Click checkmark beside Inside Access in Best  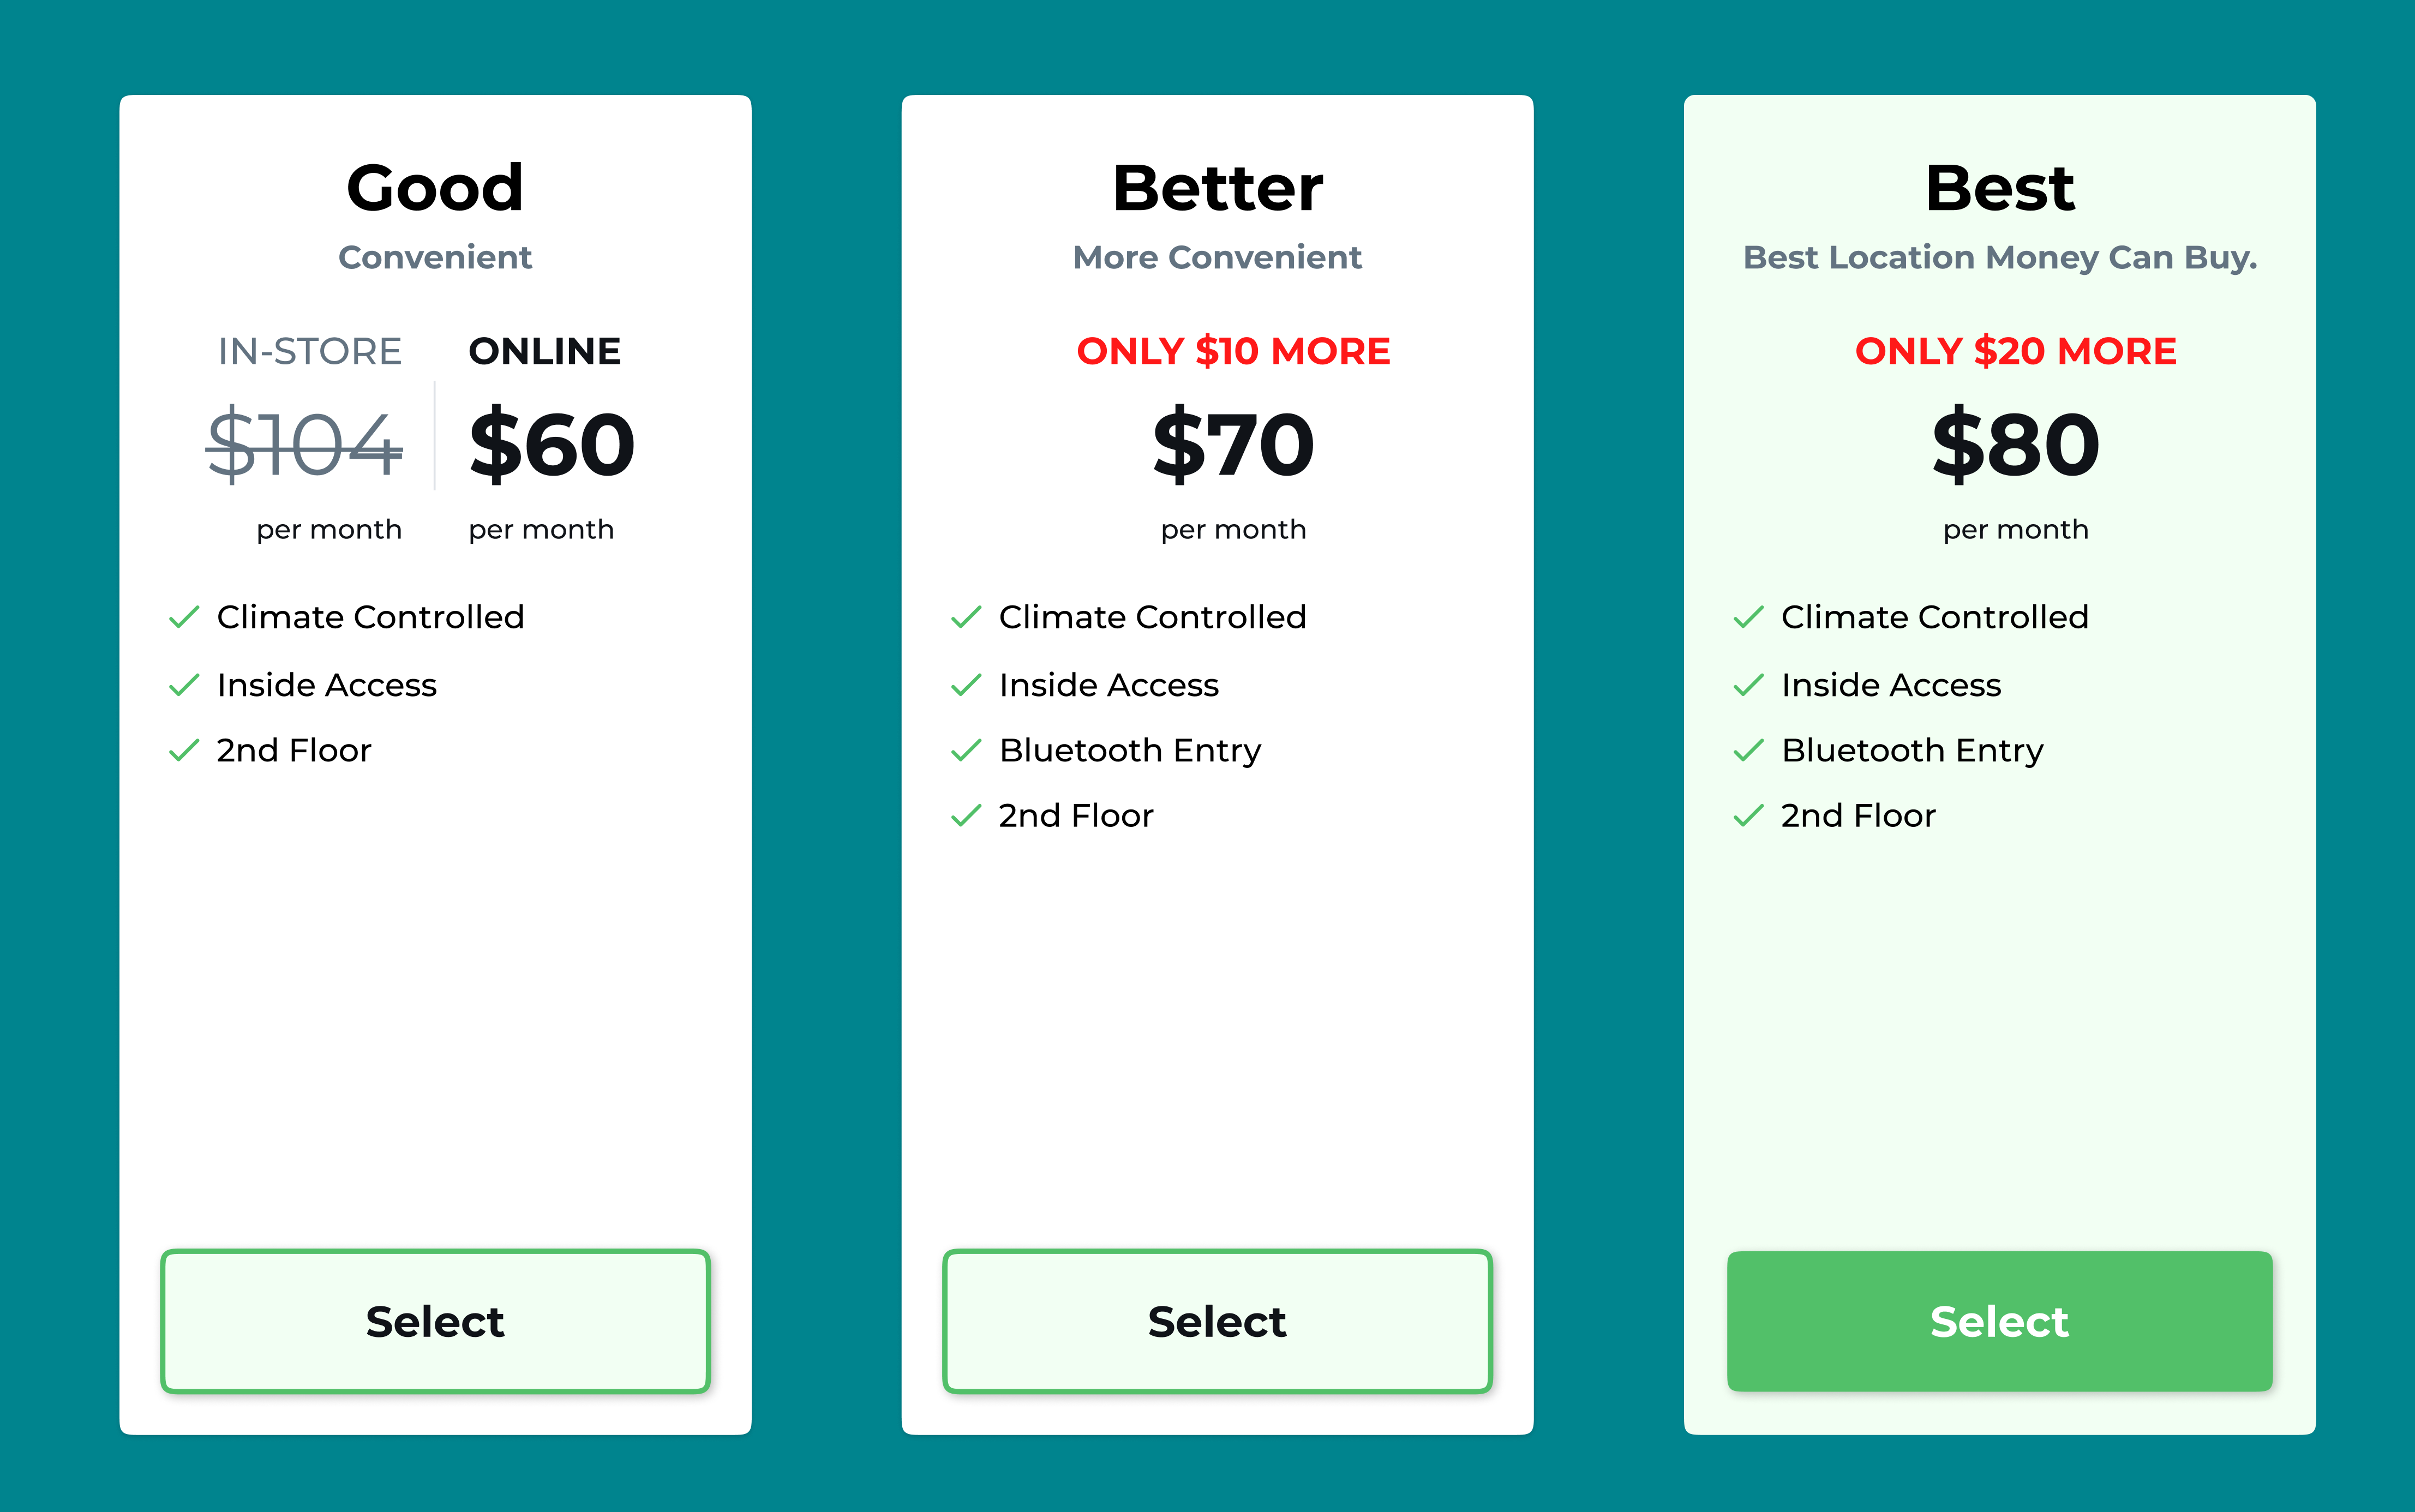[1748, 685]
